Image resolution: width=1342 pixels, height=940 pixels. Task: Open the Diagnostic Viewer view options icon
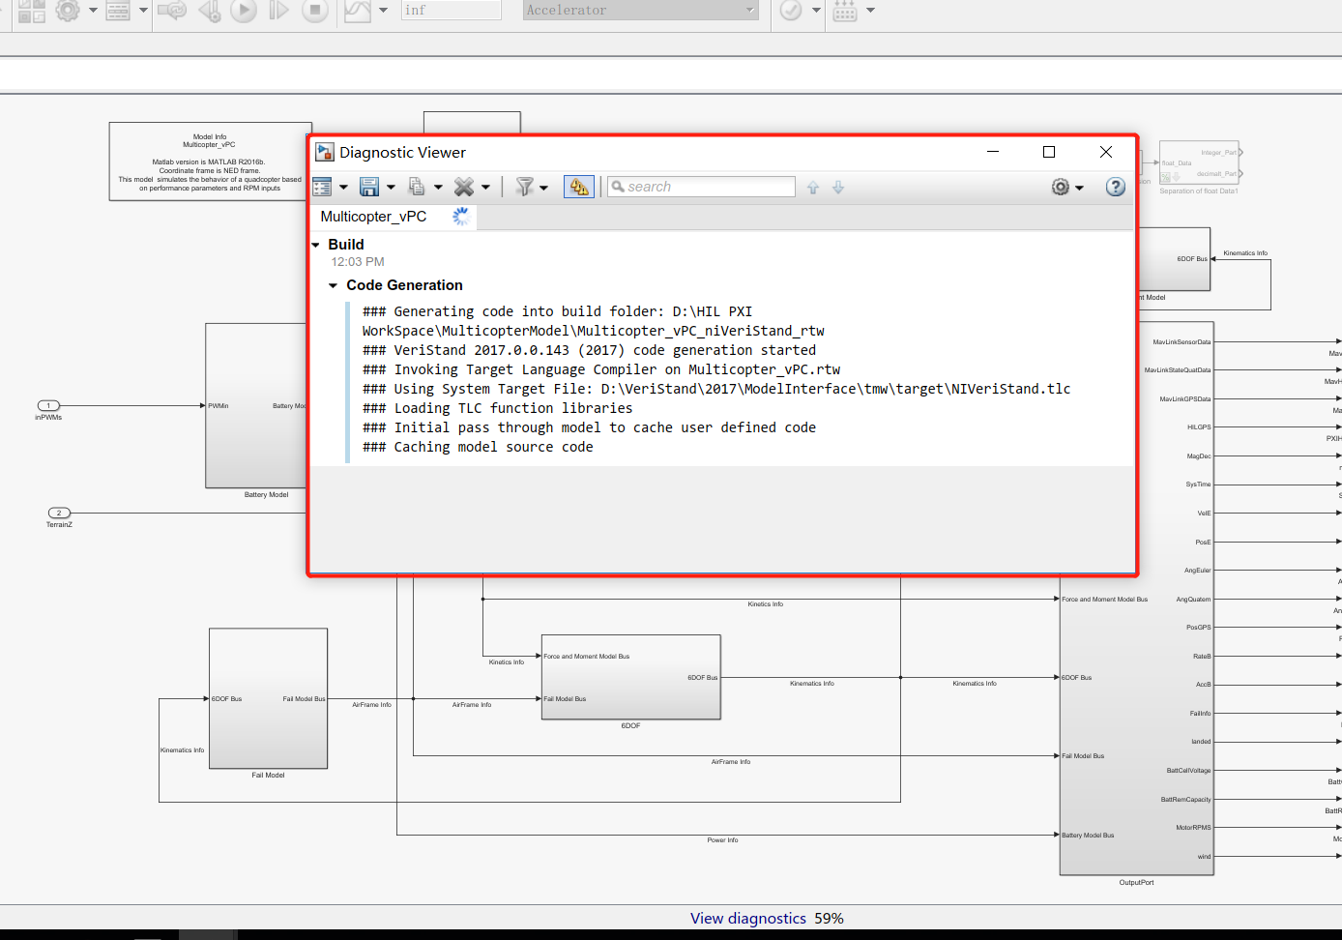click(x=322, y=187)
